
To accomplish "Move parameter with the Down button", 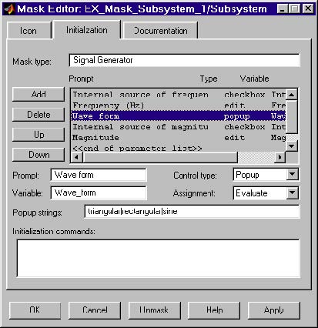I will (x=38, y=155).
